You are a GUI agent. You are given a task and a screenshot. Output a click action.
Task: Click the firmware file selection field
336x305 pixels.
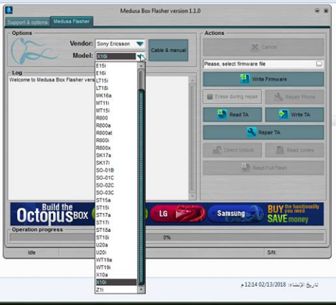264,64
